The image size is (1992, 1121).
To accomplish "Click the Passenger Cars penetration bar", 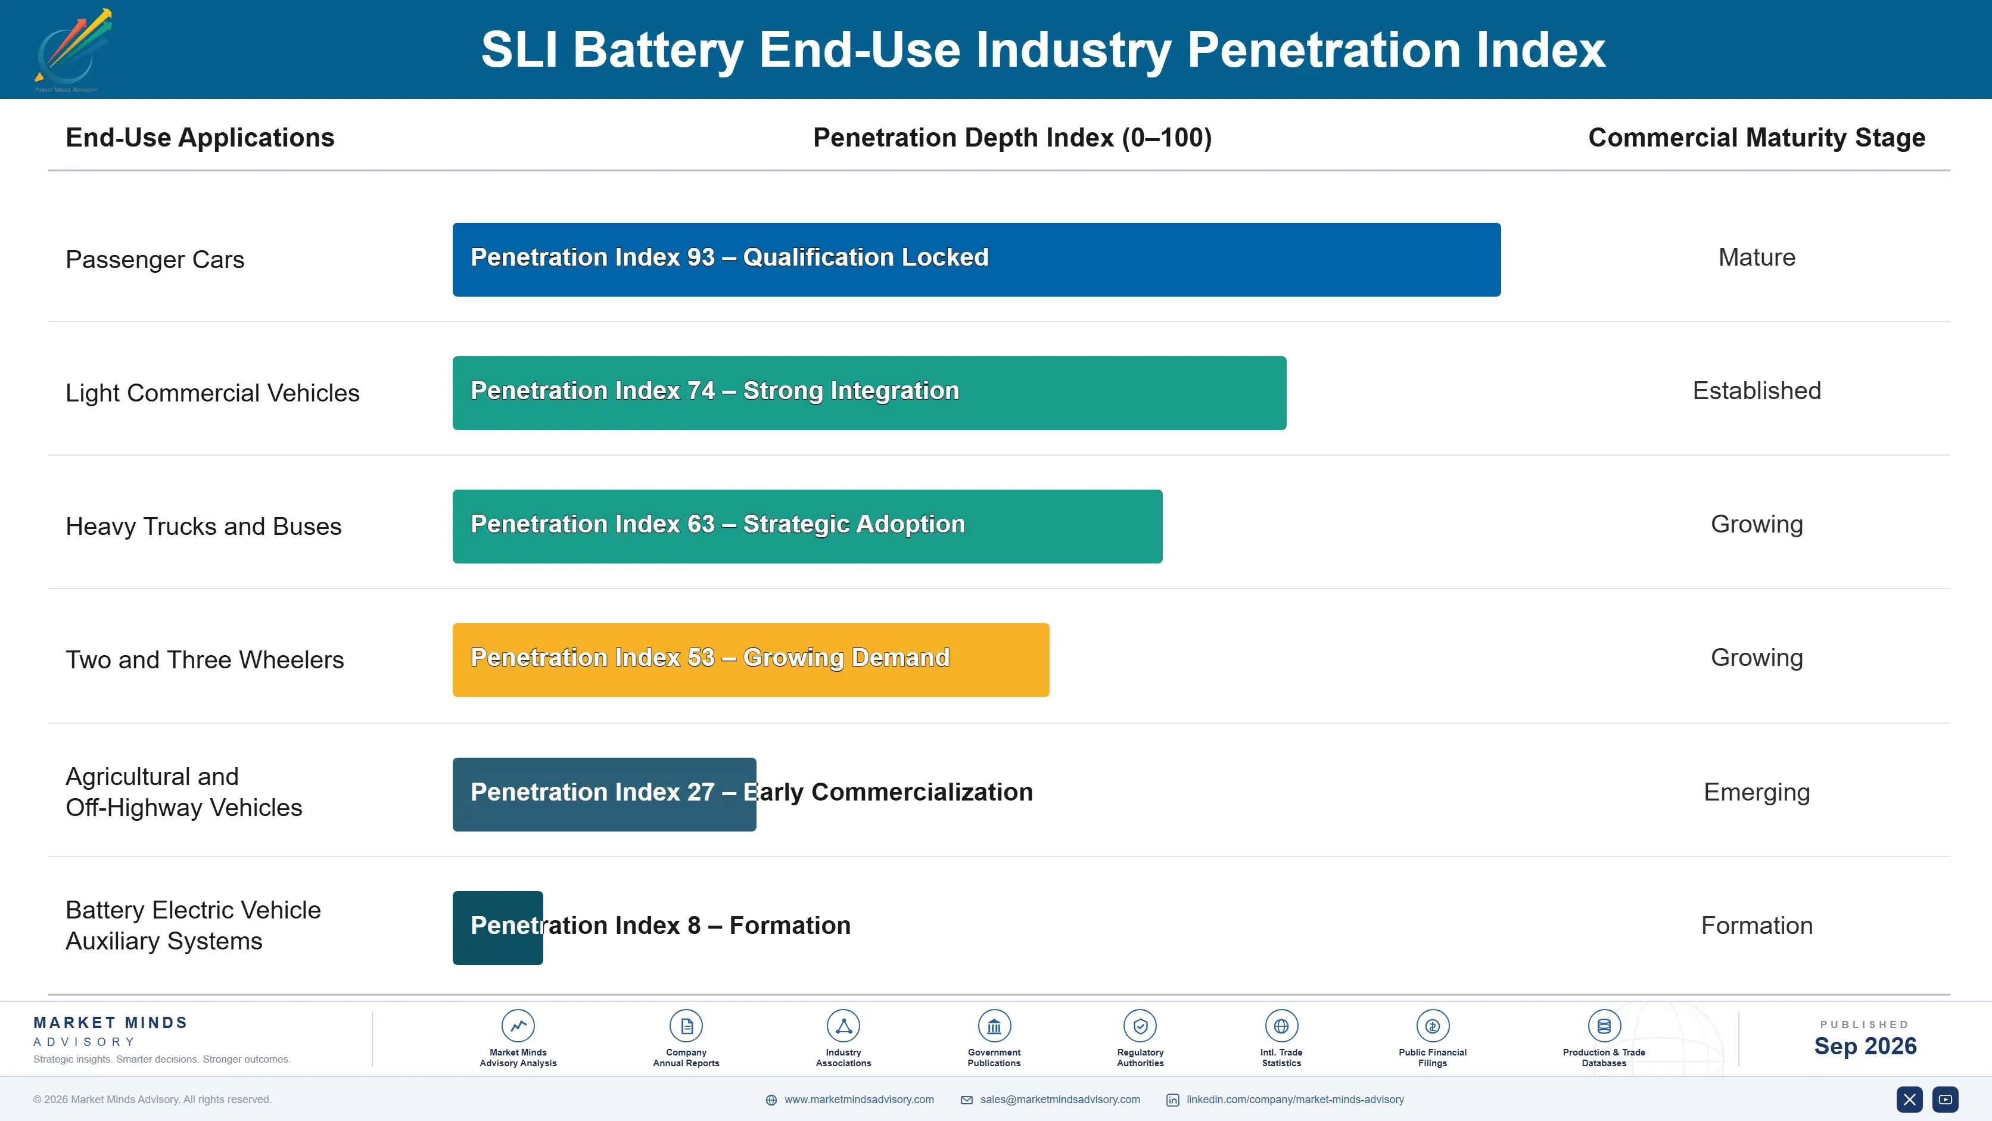I will click(977, 260).
